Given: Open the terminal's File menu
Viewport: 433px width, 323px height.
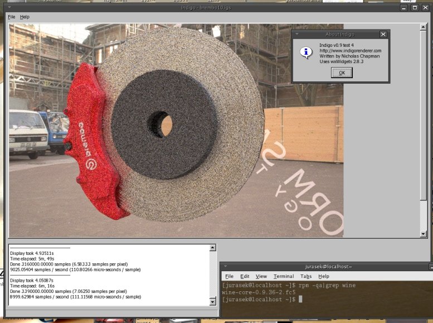Looking at the screenshot, I should (x=229, y=276).
